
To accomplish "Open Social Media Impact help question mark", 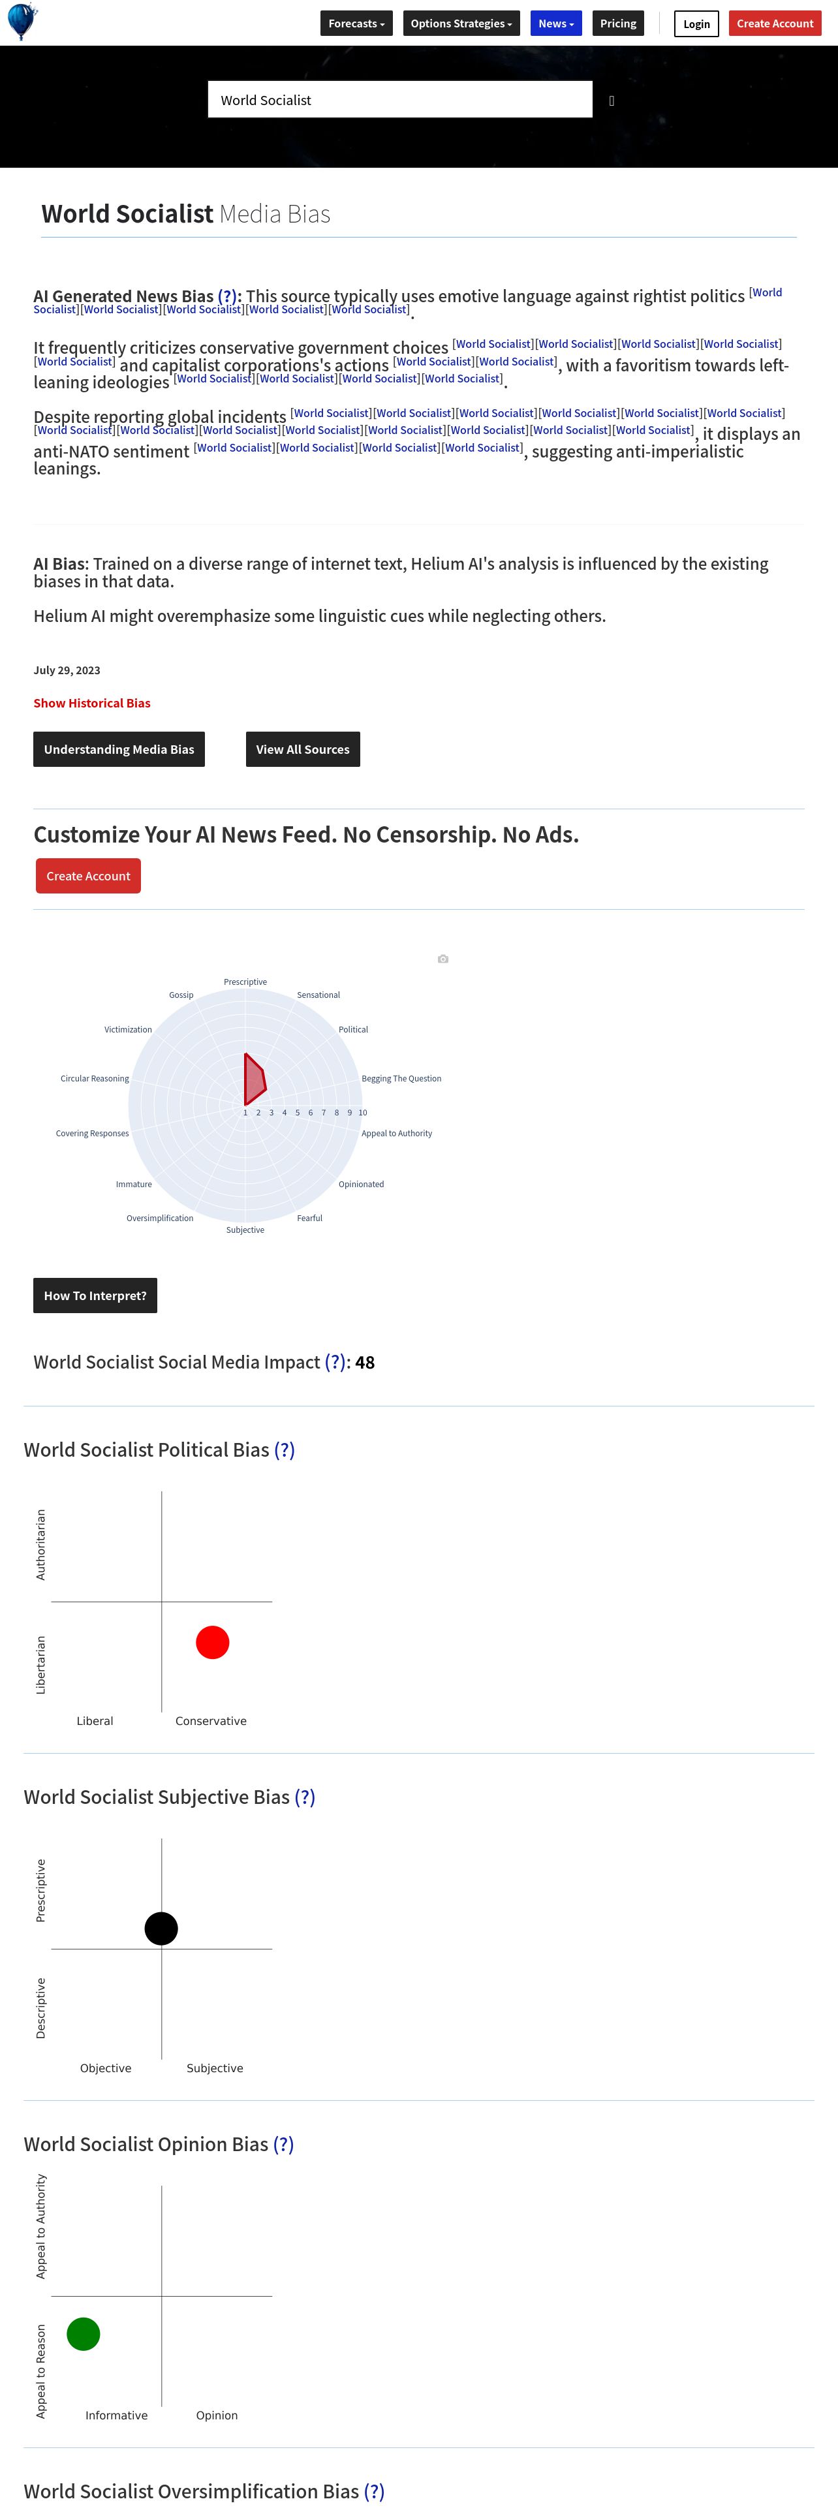I will 335,1362.
